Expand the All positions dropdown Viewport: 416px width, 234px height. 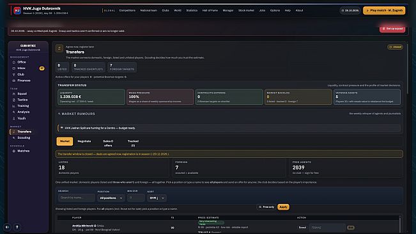pos(111,198)
